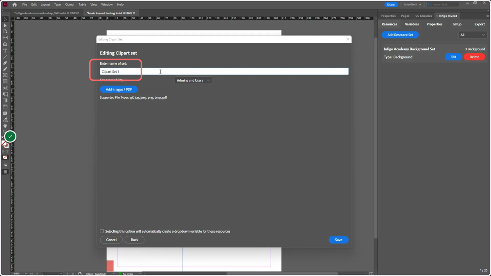491x276 pixels.
Task: Open the Setup tab in Infigo Invent
Action: coord(457,24)
